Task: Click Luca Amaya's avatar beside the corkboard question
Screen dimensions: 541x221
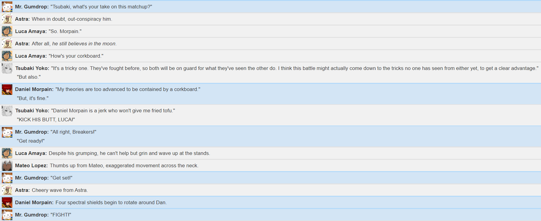Action: coord(7,56)
